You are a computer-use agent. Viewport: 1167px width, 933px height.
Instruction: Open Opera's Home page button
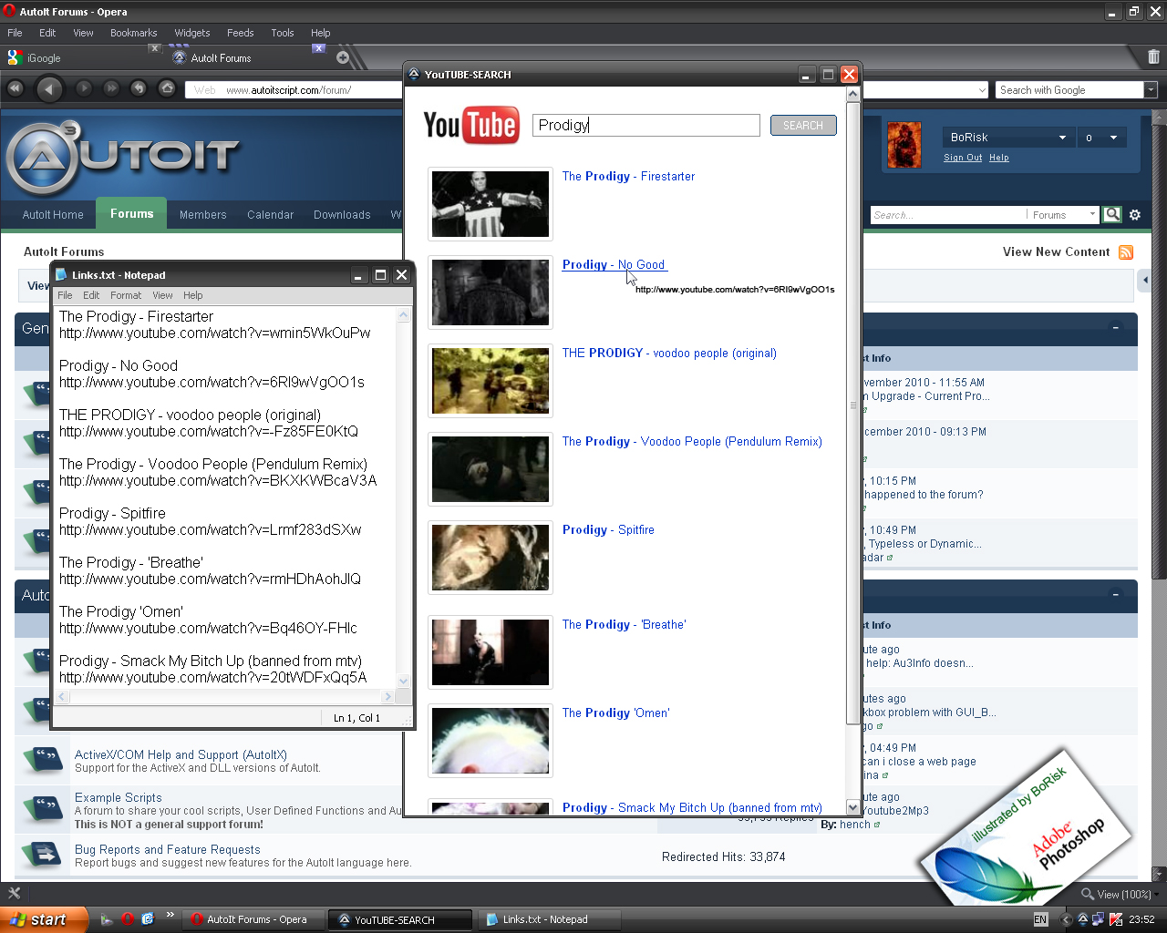(167, 88)
